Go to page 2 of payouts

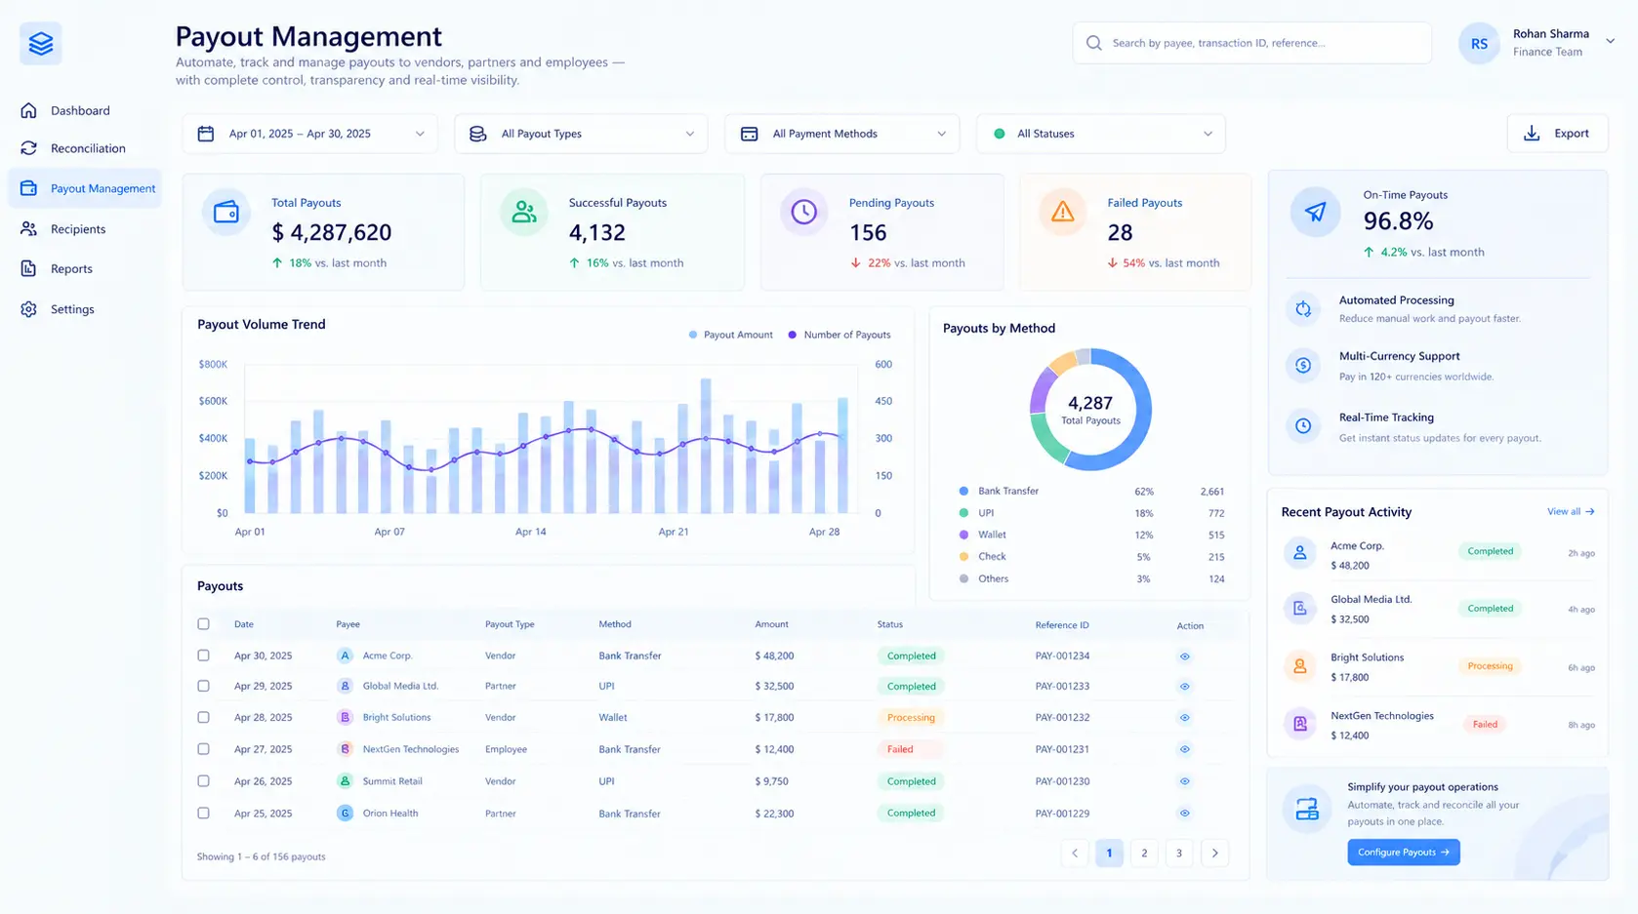(x=1144, y=854)
